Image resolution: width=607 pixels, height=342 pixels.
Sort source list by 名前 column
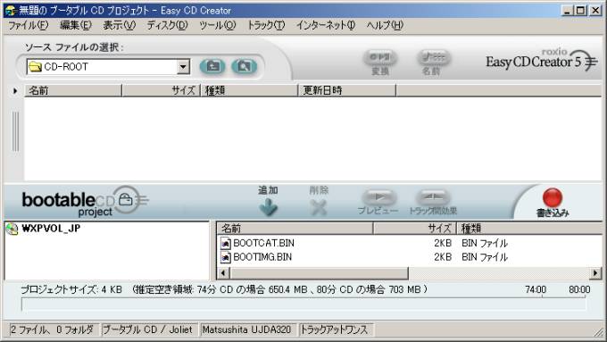[73, 90]
